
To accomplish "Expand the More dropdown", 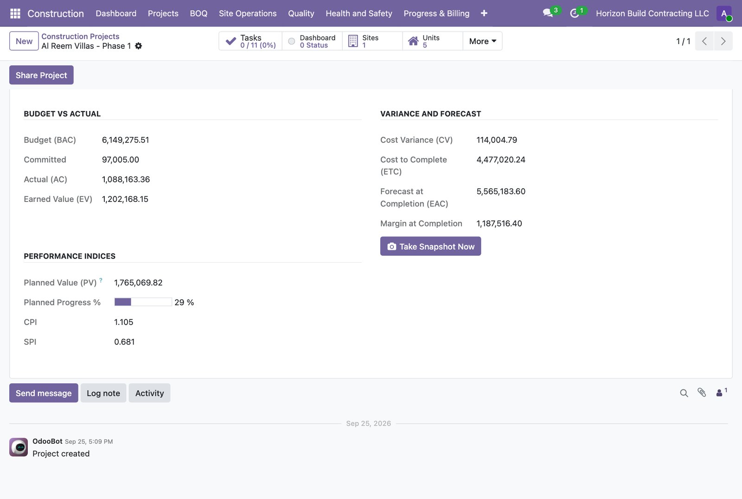I will 482,41.
